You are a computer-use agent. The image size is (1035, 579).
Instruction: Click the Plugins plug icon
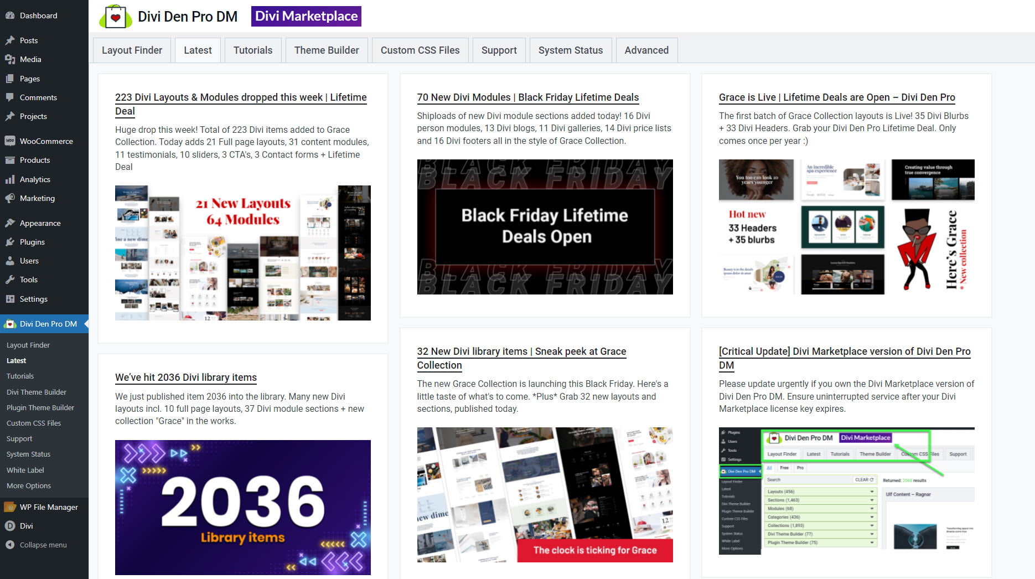point(10,242)
